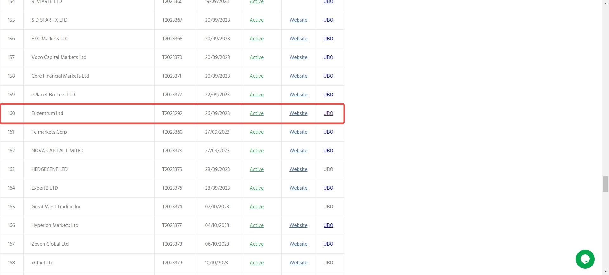Open Website link for HEDGECENT LTD
Viewport: 609px width, 275px height.
click(298, 169)
